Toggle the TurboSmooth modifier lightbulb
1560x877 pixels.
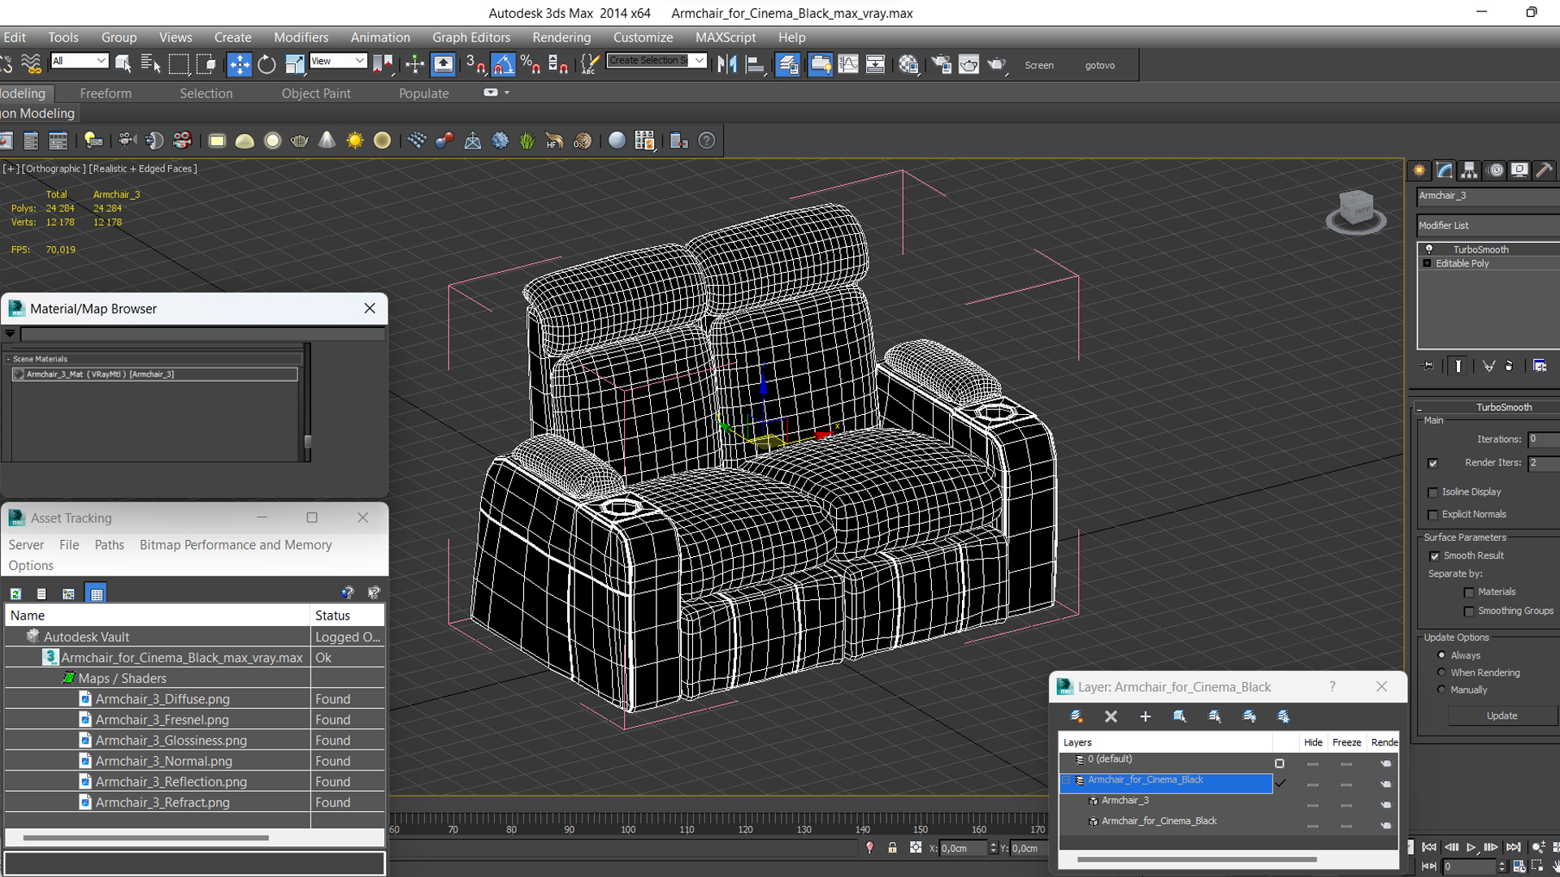pos(1429,249)
